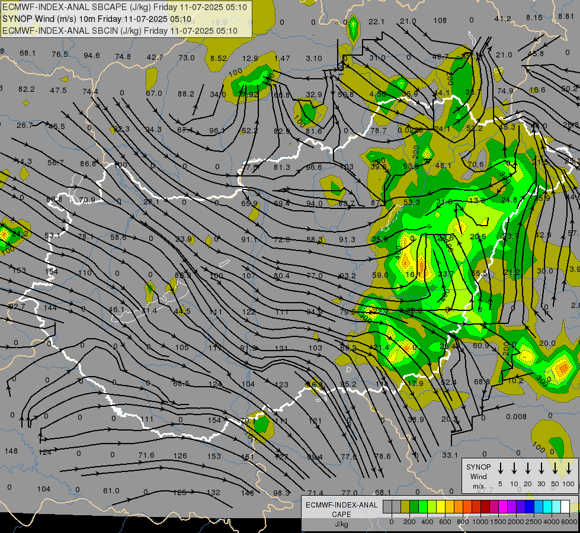Pick the olive swatch in the CAPE legend
580x533 pixels.
(x=405, y=507)
